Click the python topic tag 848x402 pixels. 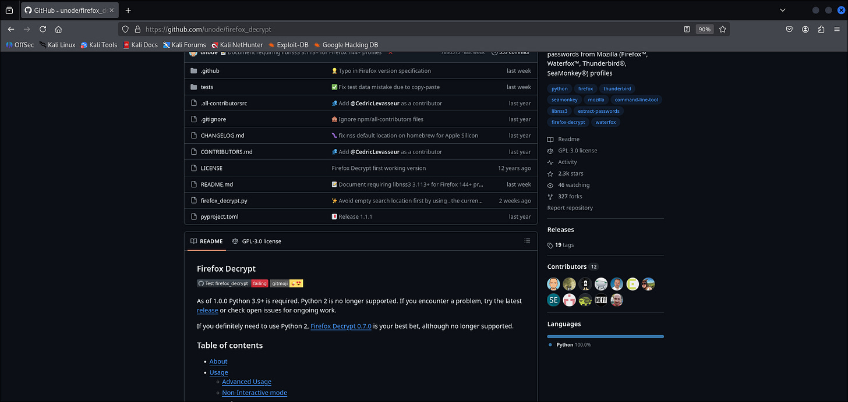pos(559,88)
